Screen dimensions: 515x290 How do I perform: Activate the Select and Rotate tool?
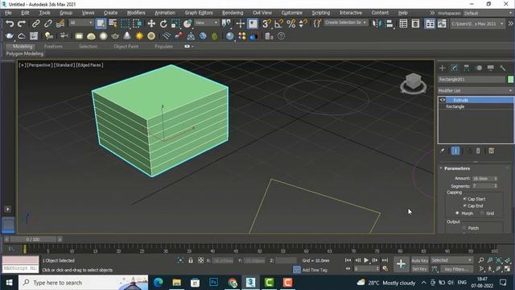163,23
